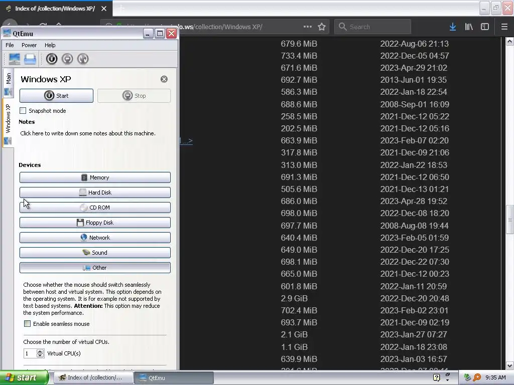This screenshot has height=385, width=514.
Task: Click the truncated file link ending with ..>
Action: 186,141
